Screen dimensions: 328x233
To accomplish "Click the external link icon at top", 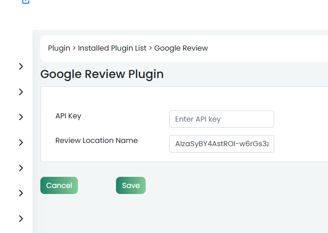I will click(26, 1).
